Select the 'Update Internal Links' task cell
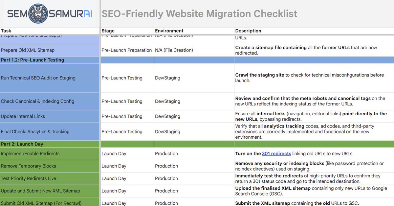394x206 pixels. click(x=50, y=116)
